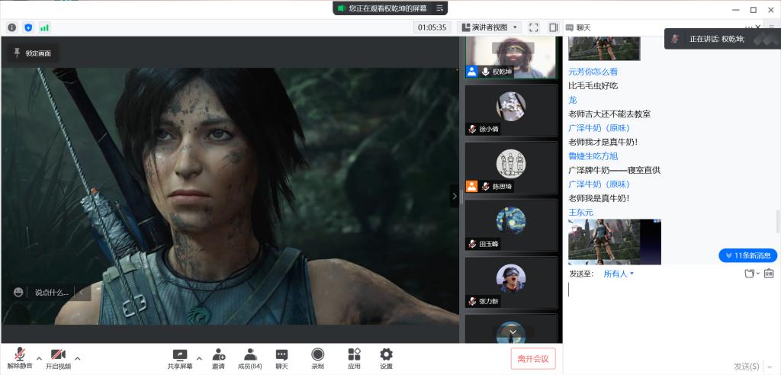This screenshot has height=375, width=781.
Task: Open the 邀请 (invite) icon
Action: point(218,354)
